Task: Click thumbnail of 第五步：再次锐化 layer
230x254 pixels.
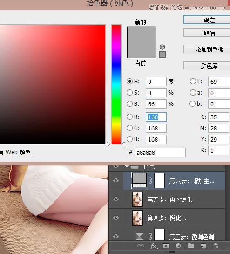Action: tap(137, 199)
